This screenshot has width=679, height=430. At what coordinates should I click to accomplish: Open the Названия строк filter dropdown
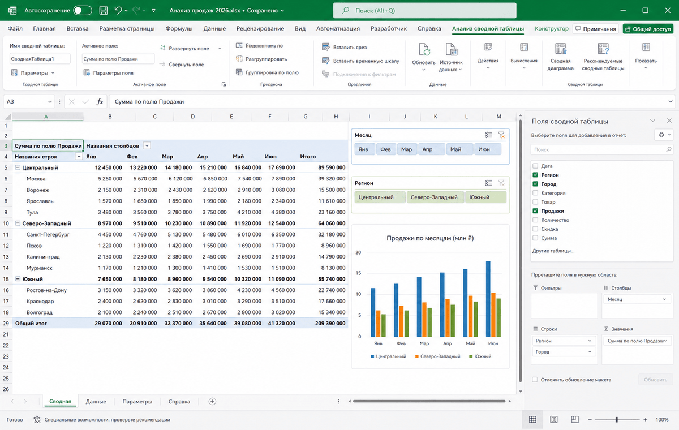coord(79,156)
